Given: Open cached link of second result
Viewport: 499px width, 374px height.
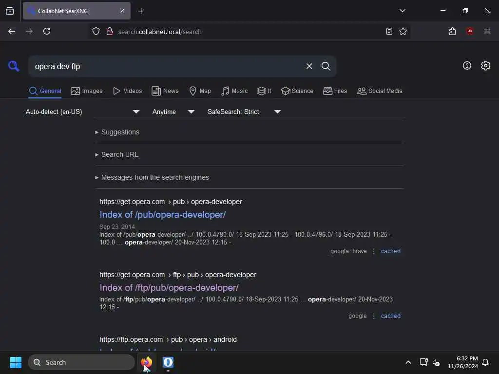Looking at the screenshot, I should pos(391,316).
